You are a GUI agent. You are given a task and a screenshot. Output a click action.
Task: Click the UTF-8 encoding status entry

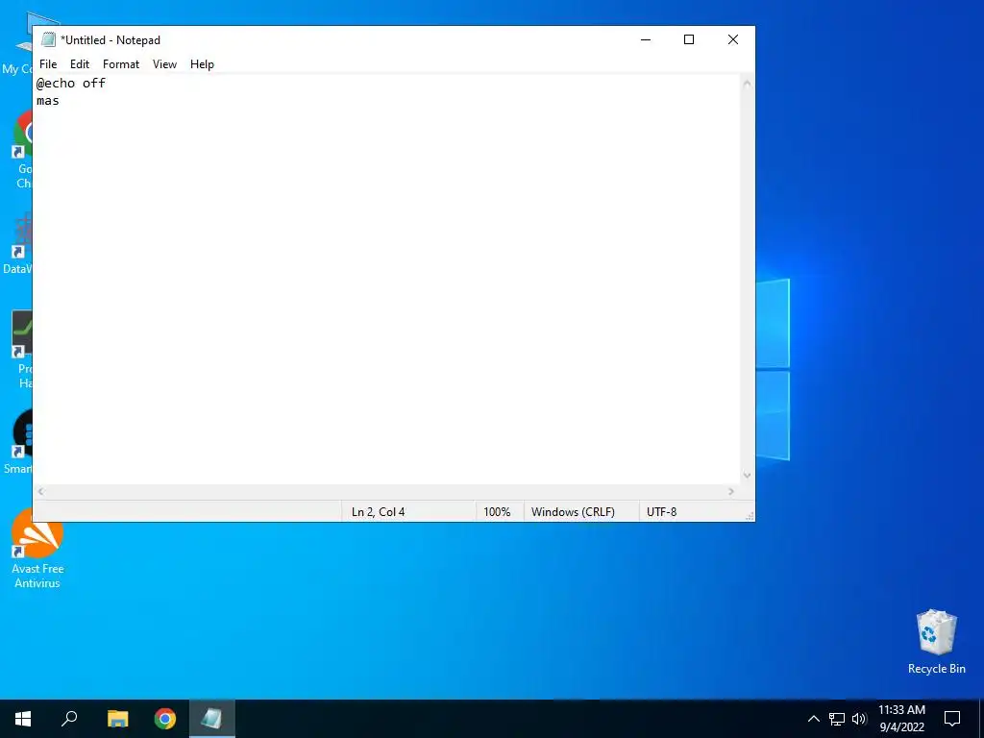click(x=661, y=512)
